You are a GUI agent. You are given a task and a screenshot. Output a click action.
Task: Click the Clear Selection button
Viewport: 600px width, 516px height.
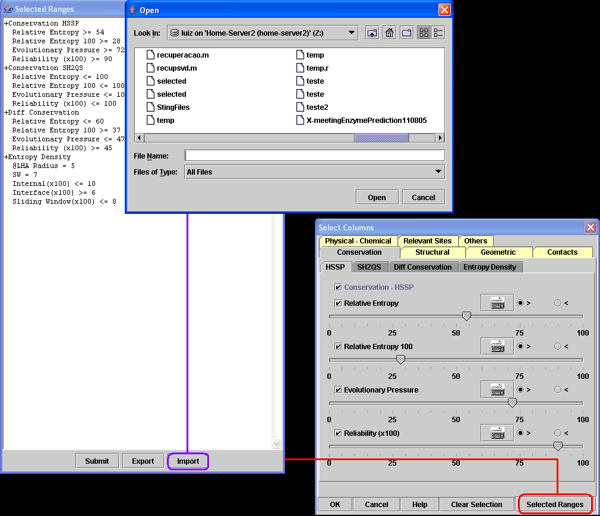(476, 505)
